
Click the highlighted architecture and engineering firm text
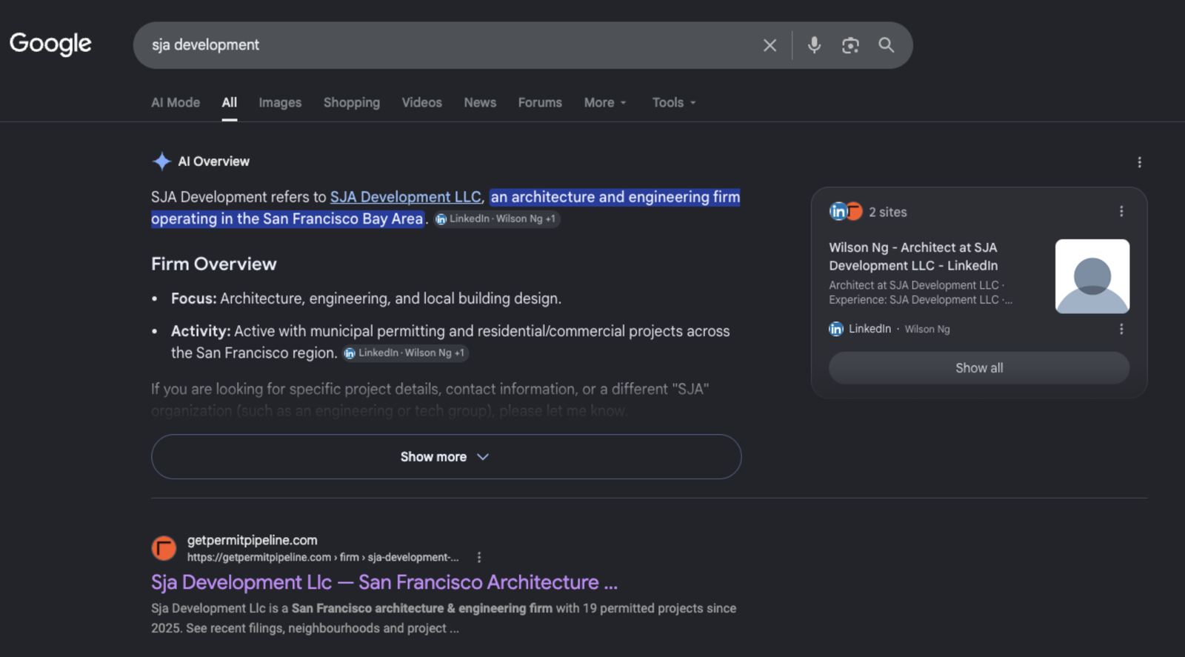446,207
